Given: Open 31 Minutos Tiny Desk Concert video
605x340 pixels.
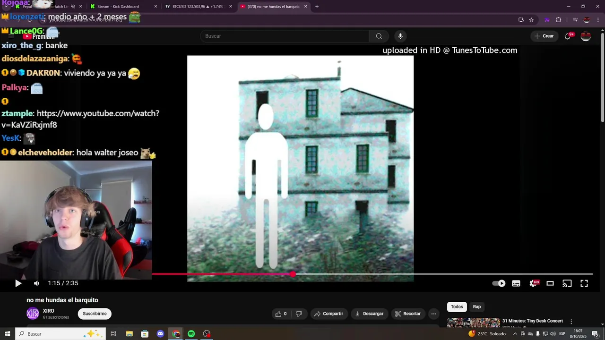Looking at the screenshot, I should coord(533,321).
